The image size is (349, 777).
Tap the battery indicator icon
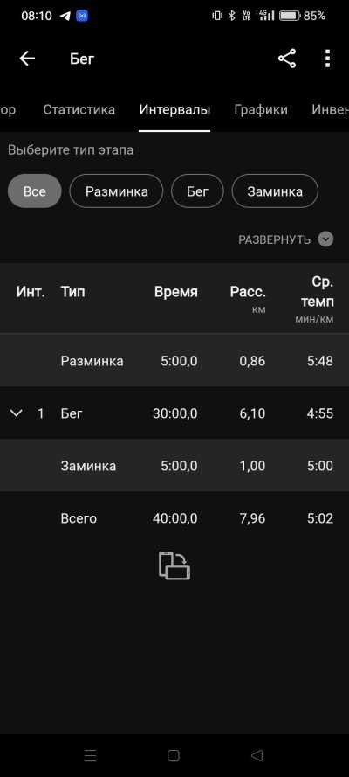point(290,16)
